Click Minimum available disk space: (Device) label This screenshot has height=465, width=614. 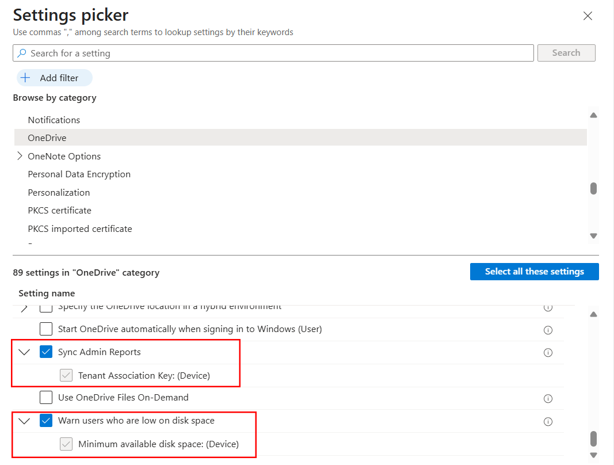tap(159, 444)
